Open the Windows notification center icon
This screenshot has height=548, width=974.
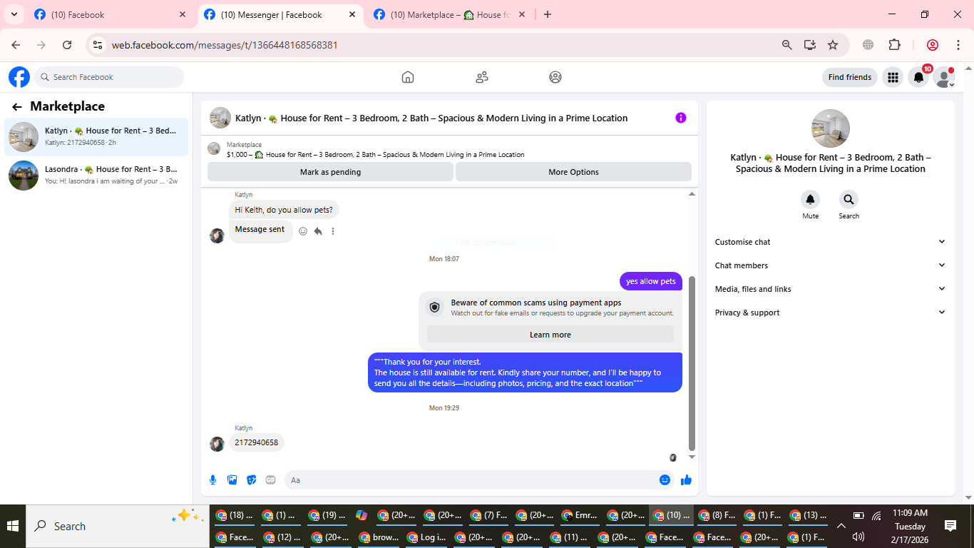click(950, 526)
